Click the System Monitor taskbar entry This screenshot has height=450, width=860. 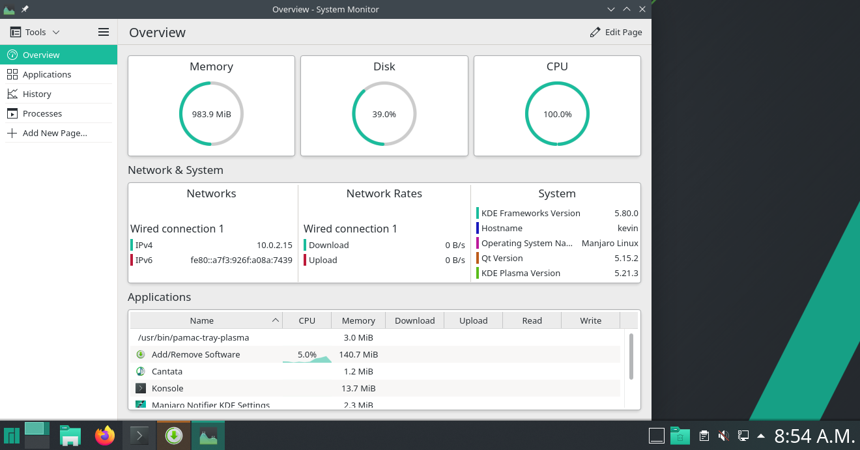click(208, 436)
